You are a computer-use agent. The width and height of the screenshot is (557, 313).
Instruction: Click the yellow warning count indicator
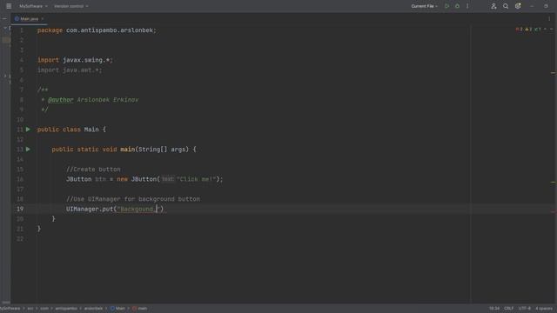click(528, 29)
